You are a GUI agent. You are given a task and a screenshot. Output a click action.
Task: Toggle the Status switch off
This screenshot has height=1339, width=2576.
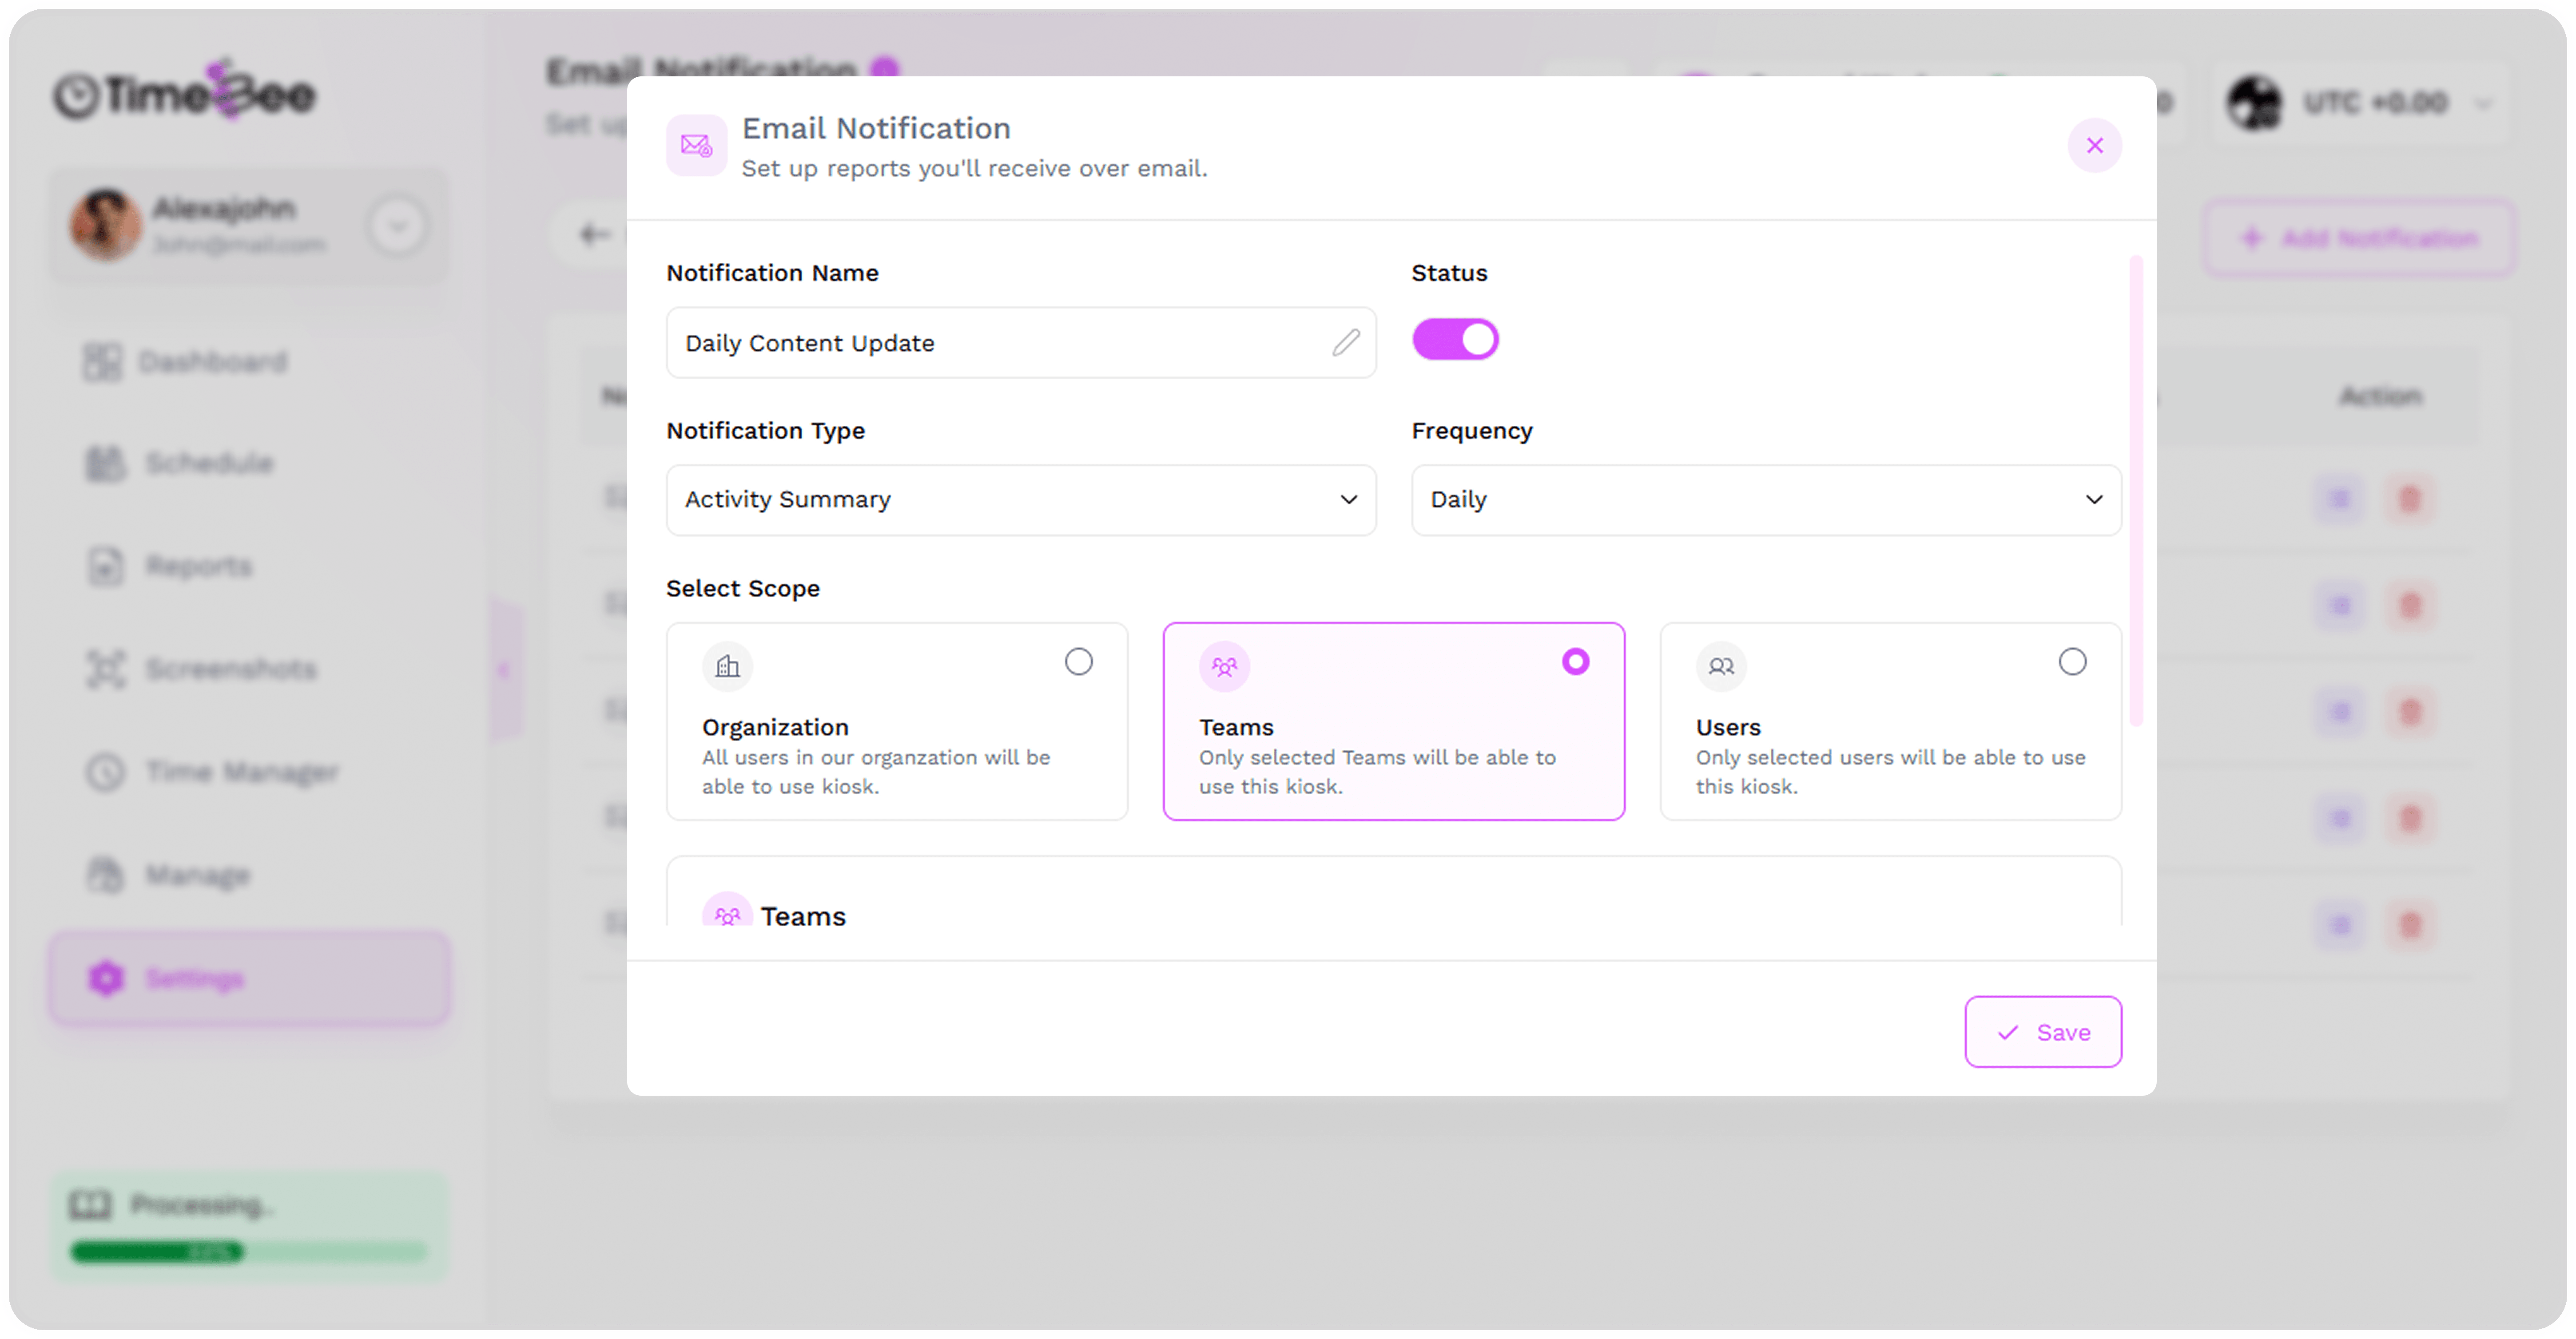click(1455, 340)
